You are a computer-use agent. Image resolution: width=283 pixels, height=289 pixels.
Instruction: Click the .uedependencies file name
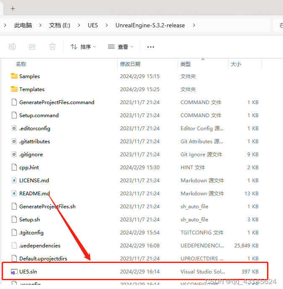tap(40, 246)
